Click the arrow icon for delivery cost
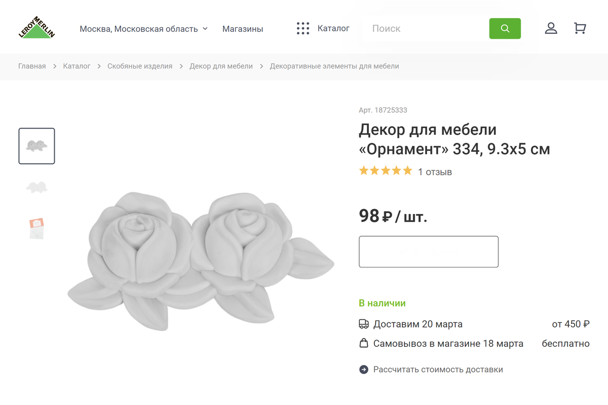Image resolution: width=608 pixels, height=405 pixels. (363, 370)
